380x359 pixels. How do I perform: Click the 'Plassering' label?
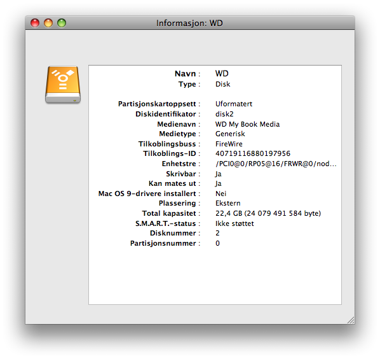pos(177,204)
